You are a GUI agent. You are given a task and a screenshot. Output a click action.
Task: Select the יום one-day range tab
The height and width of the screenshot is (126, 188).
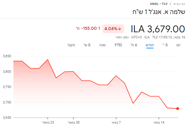click(178, 45)
